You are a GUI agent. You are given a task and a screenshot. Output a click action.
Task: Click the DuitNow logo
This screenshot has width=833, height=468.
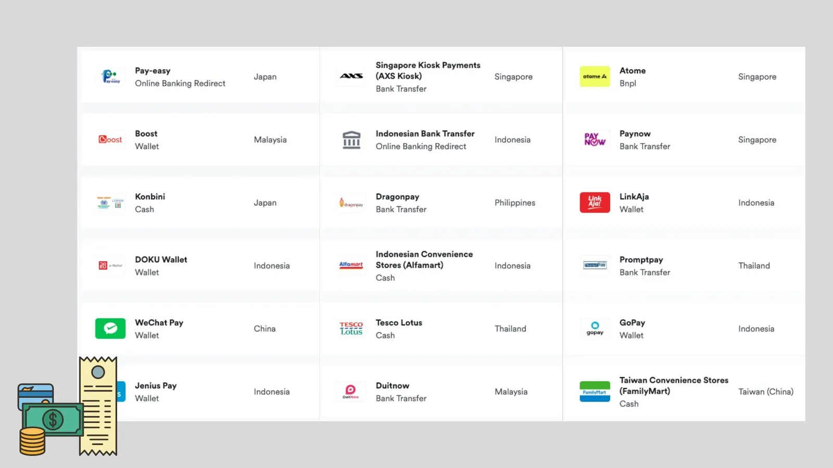coord(351,392)
